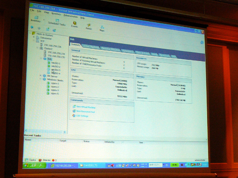Click the inventory tree's left scroll arrow

tap(26, 131)
